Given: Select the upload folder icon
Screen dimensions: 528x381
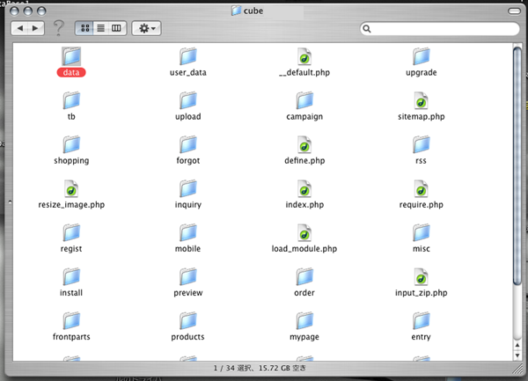Looking at the screenshot, I should (x=188, y=100).
